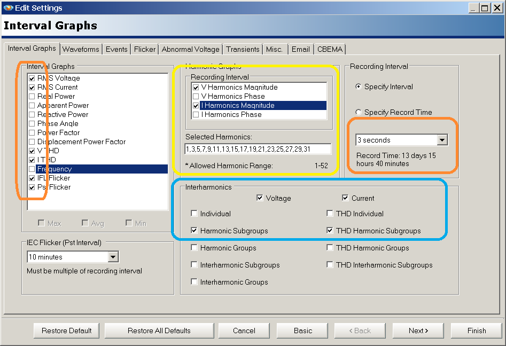Enable Interharmonic Subgroups

pyautogui.click(x=194, y=265)
